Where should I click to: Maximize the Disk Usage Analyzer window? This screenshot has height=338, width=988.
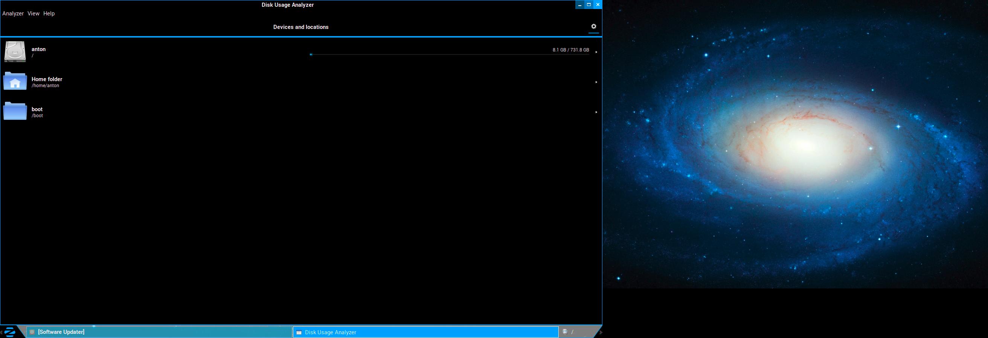point(589,5)
